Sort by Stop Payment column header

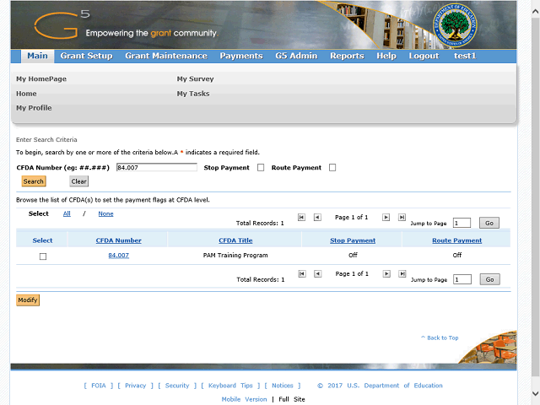click(353, 240)
